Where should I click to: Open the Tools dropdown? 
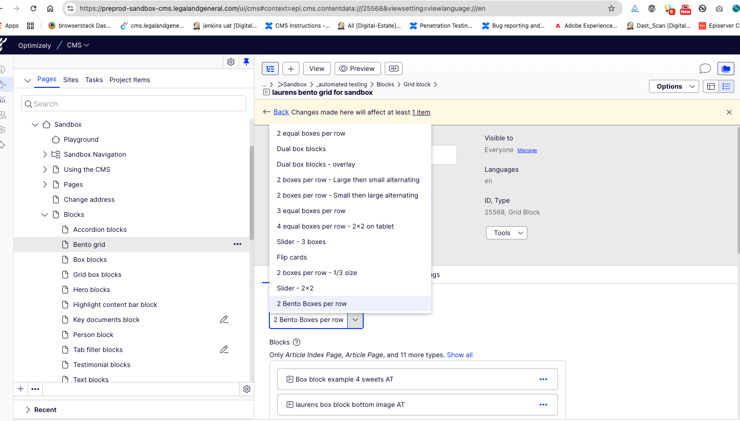coord(507,233)
